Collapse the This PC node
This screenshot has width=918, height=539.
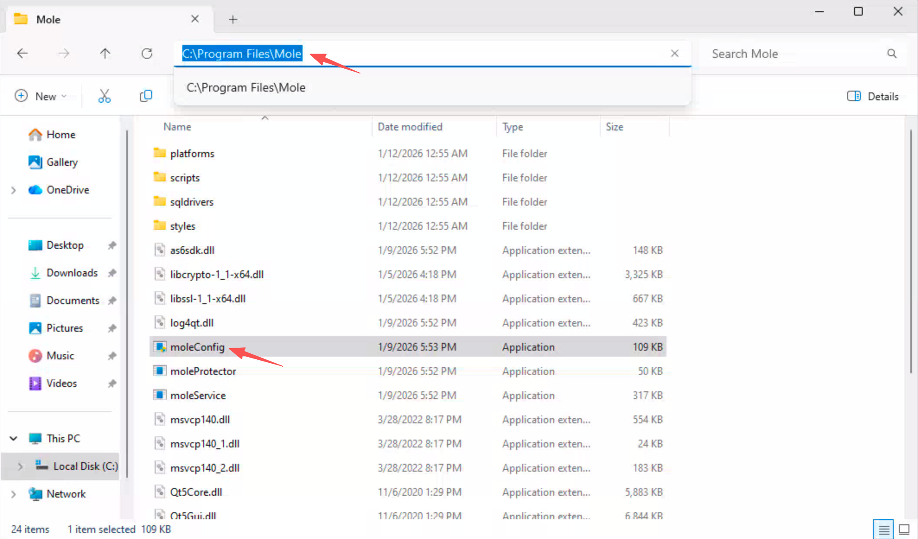pyautogui.click(x=13, y=438)
